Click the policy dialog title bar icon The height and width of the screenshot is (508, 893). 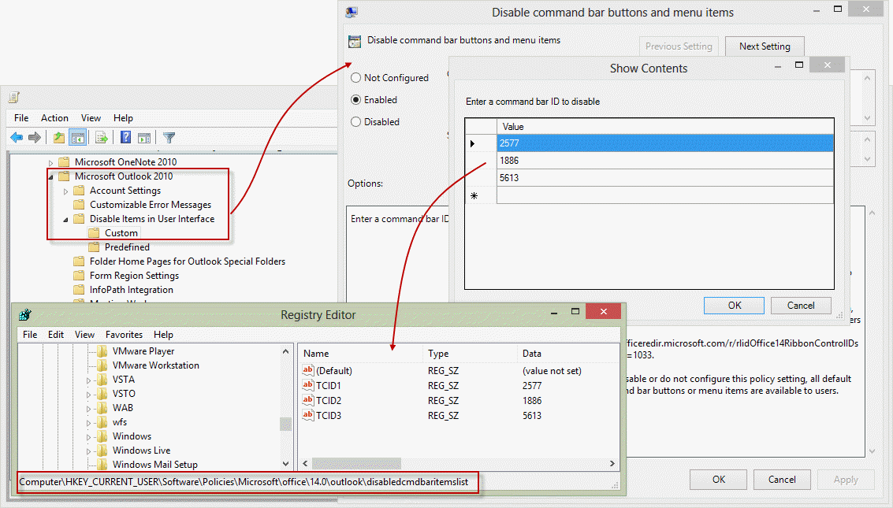point(352,12)
